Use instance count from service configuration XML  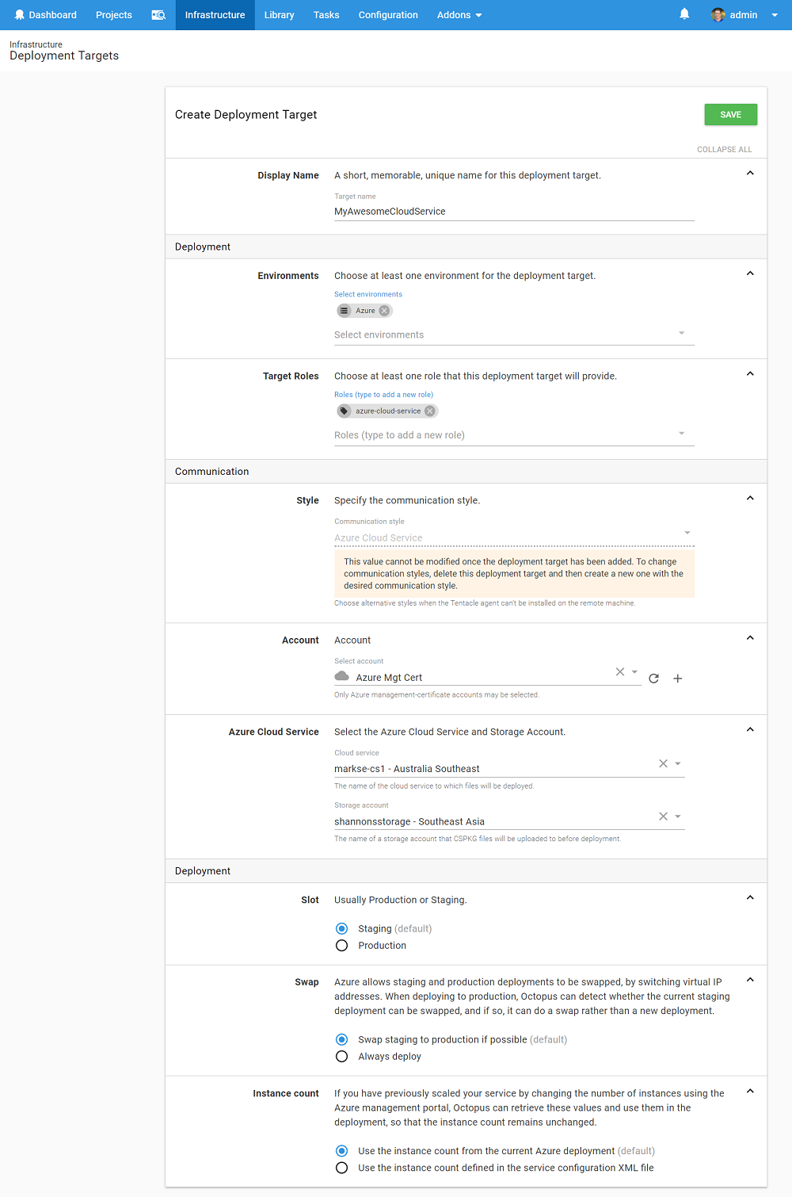tap(342, 1168)
